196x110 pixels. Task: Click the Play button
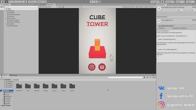point(92,2)
